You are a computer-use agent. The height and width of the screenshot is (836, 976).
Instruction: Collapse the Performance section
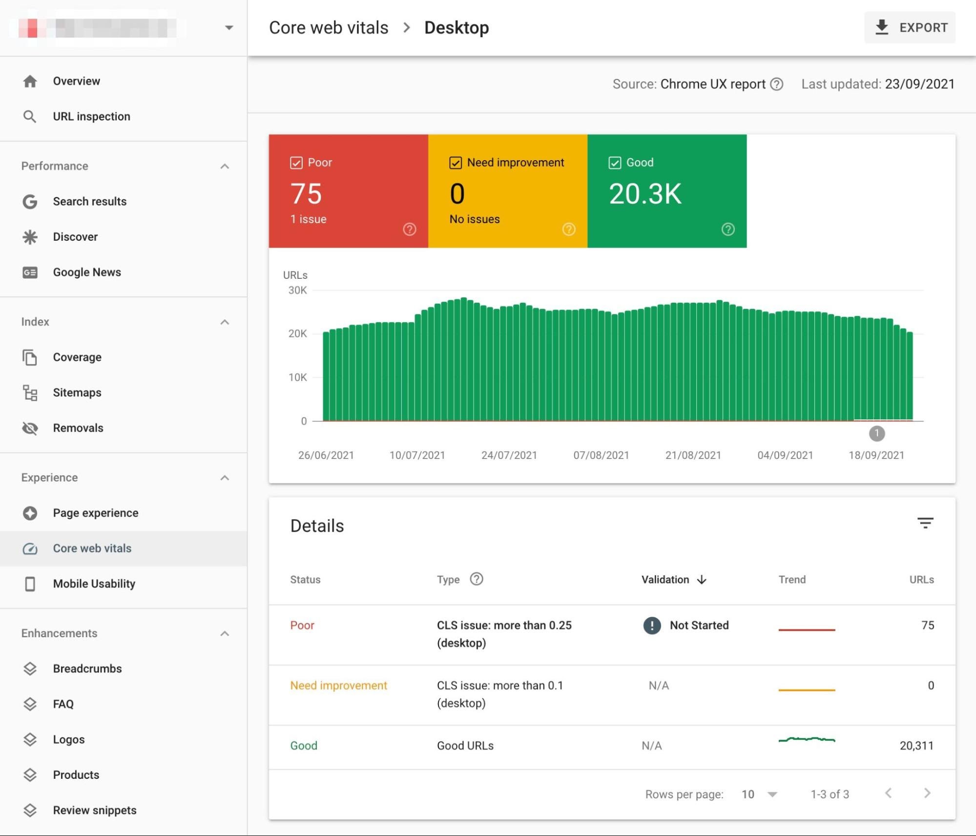[x=225, y=167]
